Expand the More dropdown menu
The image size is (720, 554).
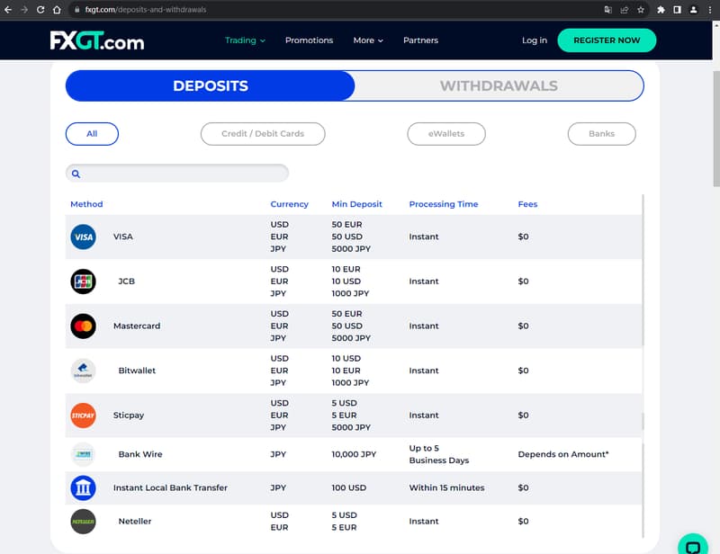point(368,40)
